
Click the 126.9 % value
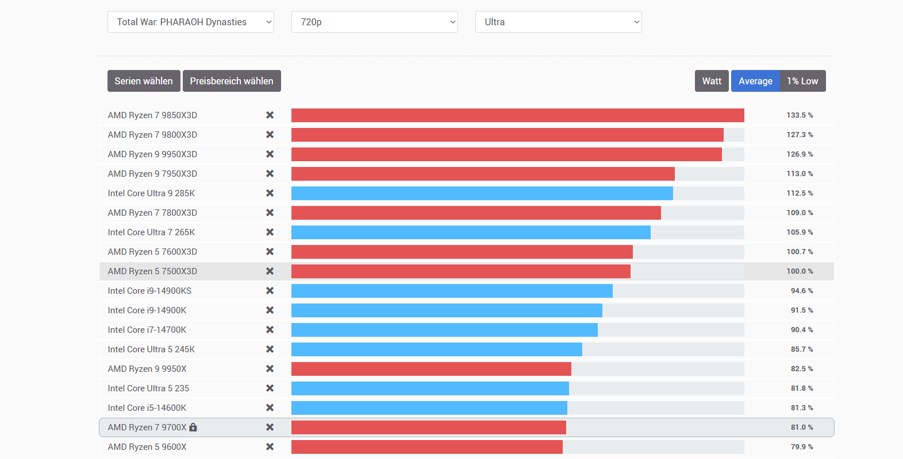point(800,154)
